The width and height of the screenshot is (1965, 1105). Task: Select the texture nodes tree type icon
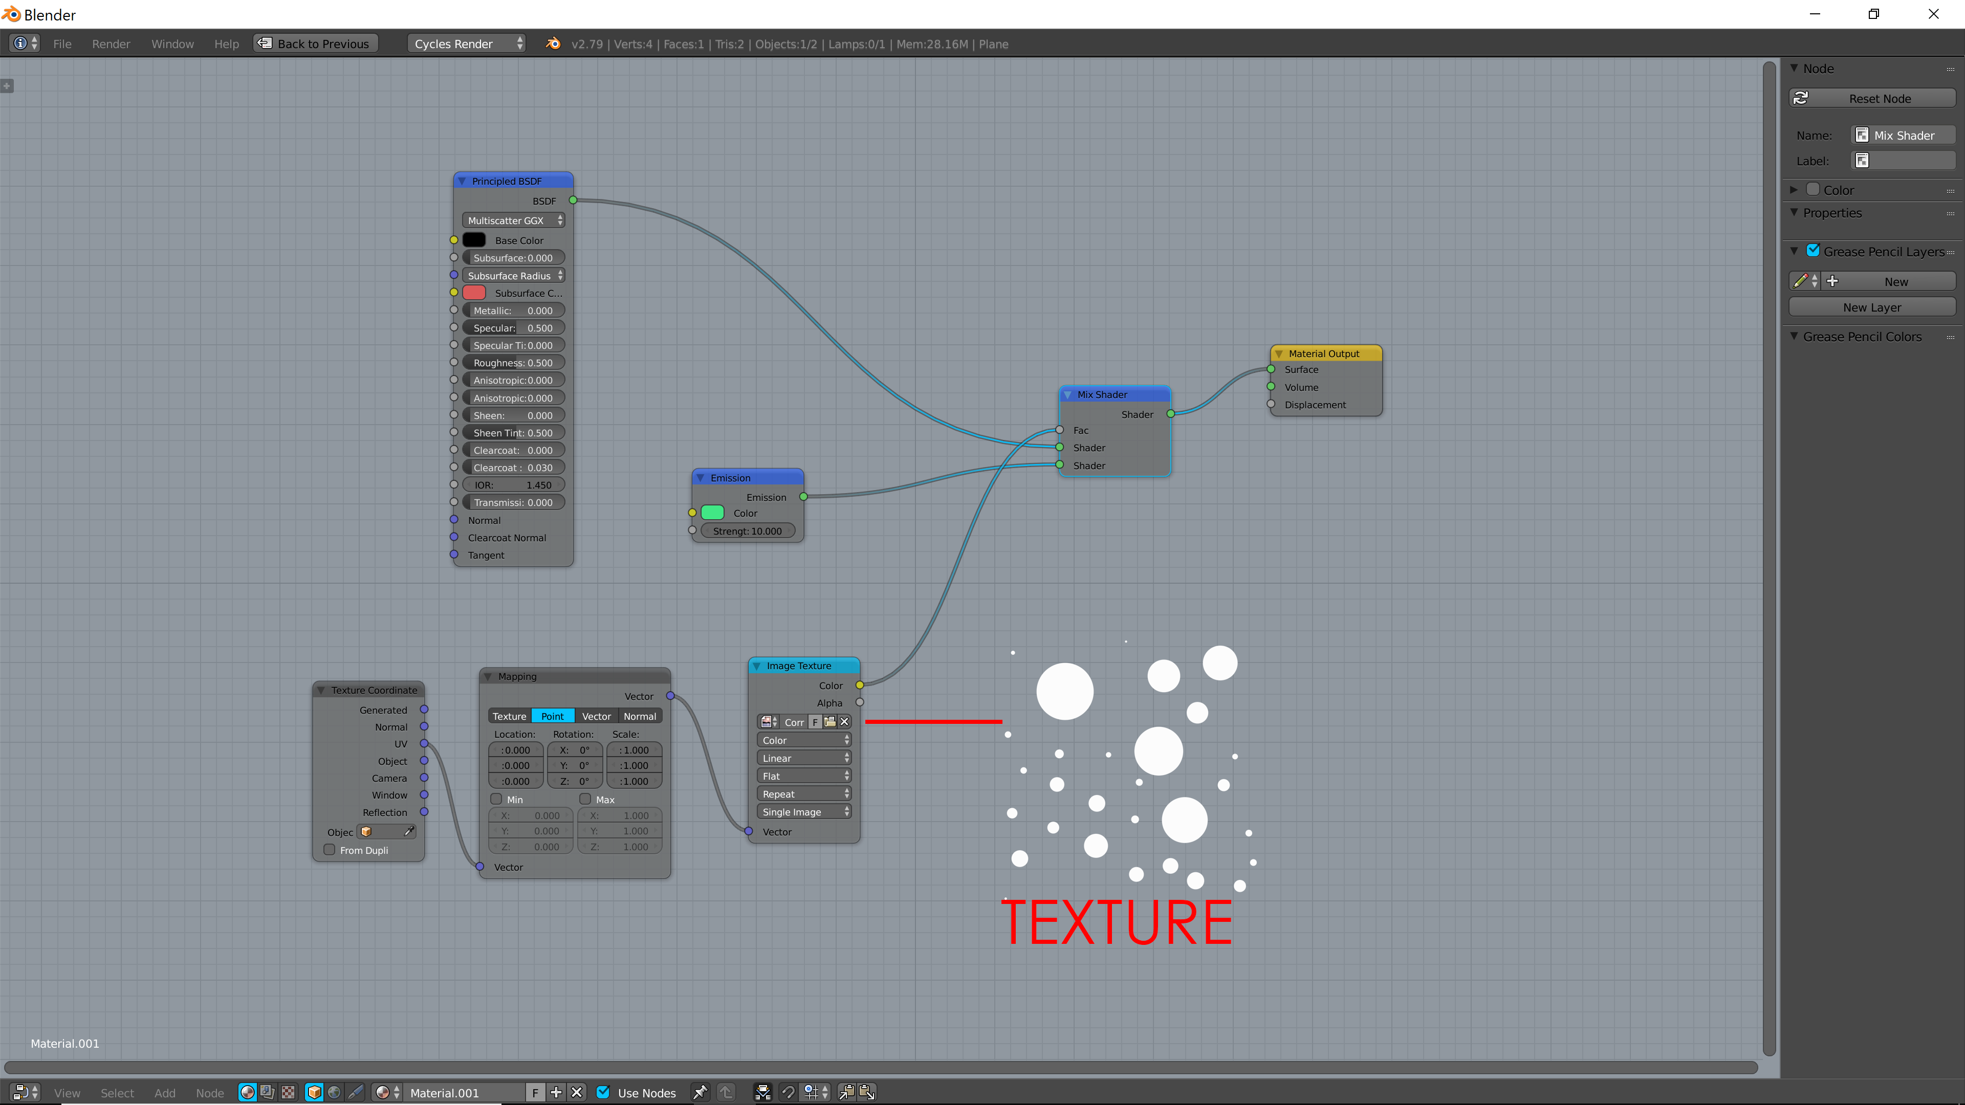click(x=288, y=1092)
